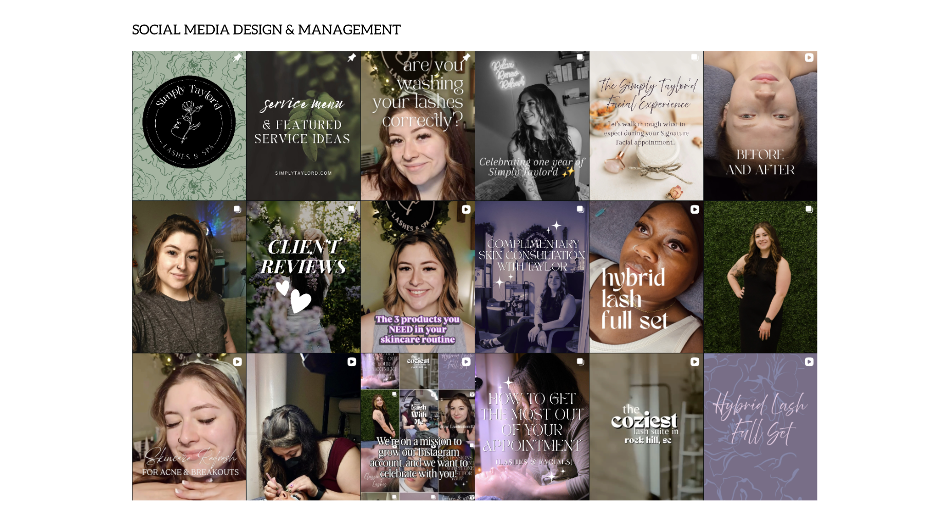
Task: Open the gray t-shirt selfie post
Action: [x=189, y=277]
